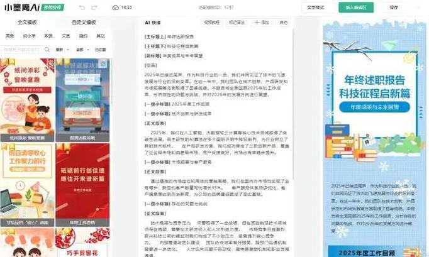Click the 保存 button
The width and height of the screenshot is (429, 257).
pos(394,8)
